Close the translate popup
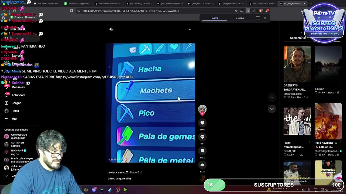This screenshot has width=346, height=194. point(265,18)
